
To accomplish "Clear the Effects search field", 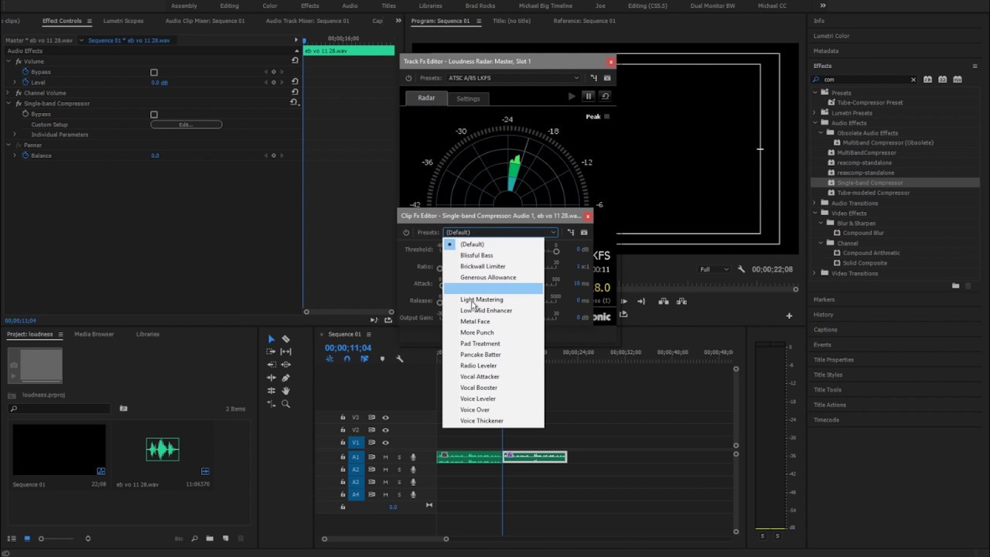I will coord(913,79).
